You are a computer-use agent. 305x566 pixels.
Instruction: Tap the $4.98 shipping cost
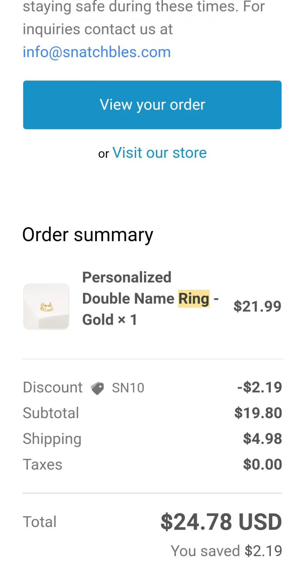263,439
